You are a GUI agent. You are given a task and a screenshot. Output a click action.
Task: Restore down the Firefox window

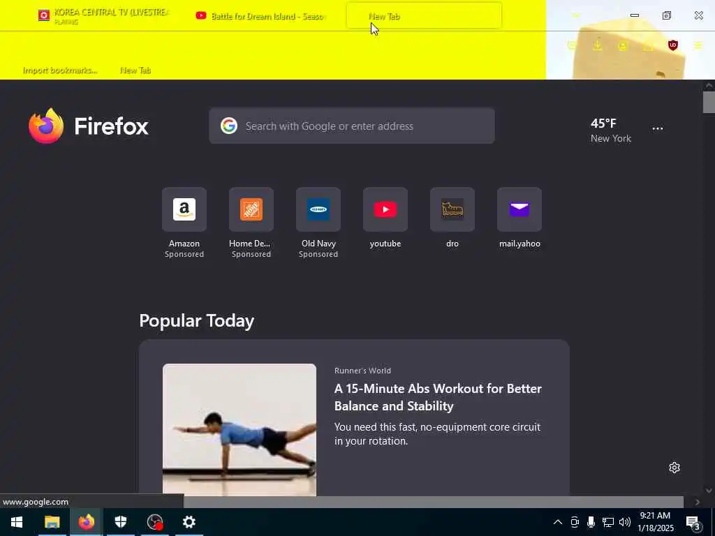coord(666,15)
